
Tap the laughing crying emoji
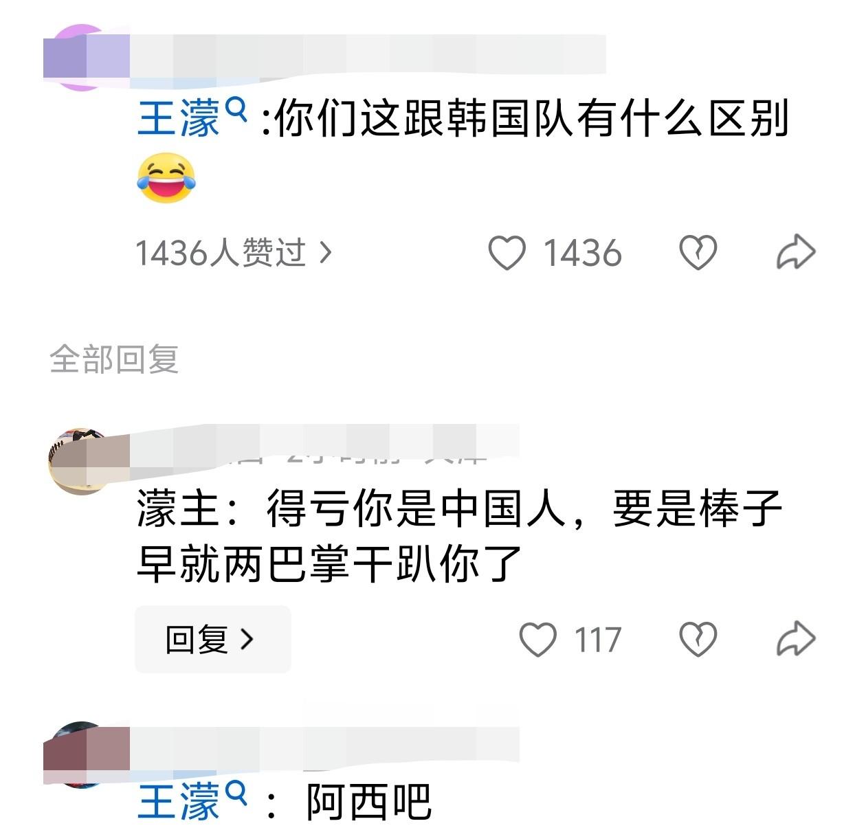point(166,178)
